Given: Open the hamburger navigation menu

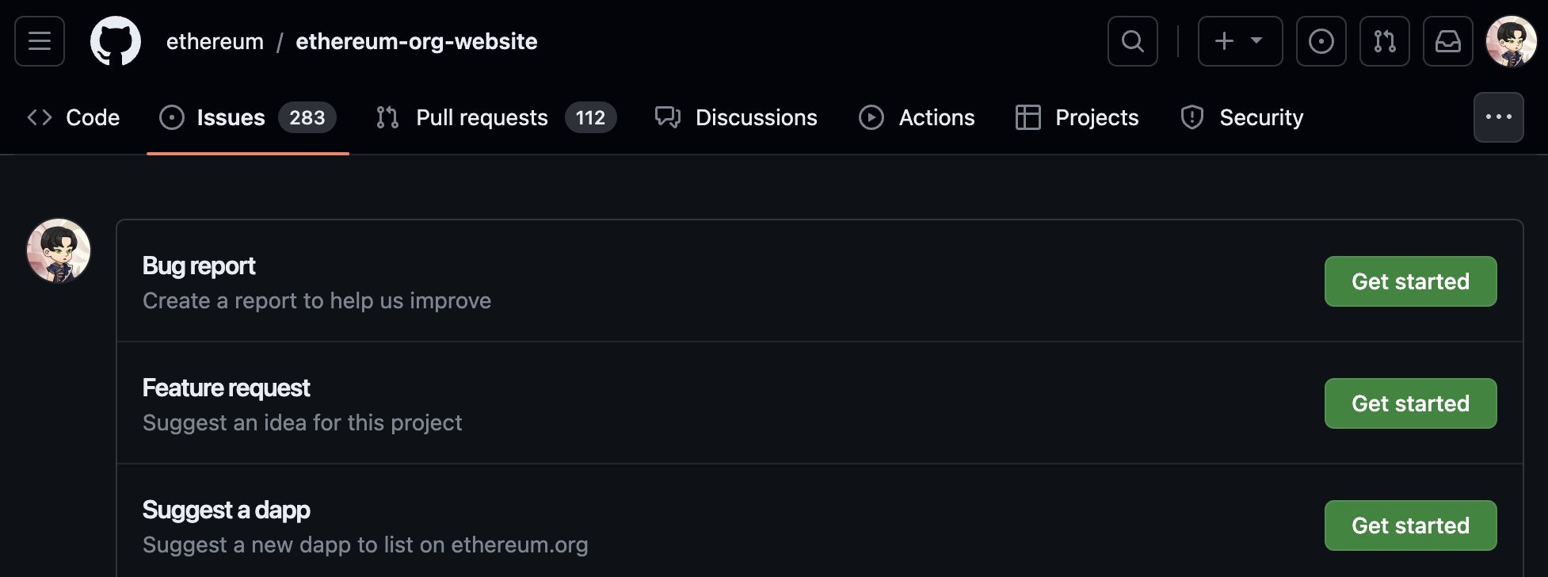Looking at the screenshot, I should pos(40,41).
